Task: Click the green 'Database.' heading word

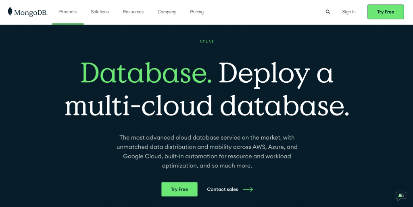Action: pos(146,73)
